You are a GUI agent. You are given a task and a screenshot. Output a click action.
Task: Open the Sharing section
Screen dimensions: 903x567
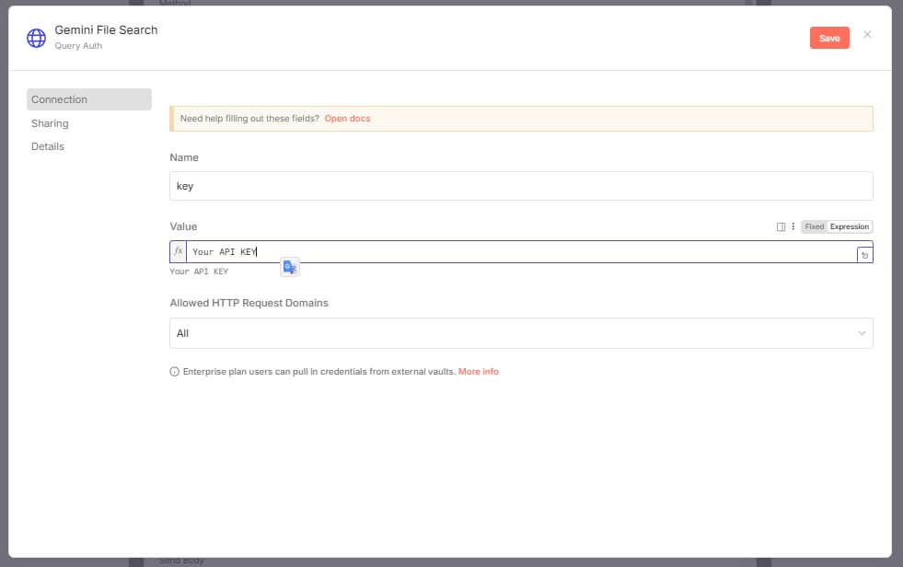pos(49,122)
